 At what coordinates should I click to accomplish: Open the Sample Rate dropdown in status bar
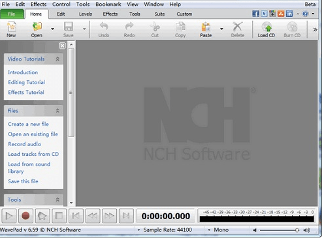pos(138,230)
